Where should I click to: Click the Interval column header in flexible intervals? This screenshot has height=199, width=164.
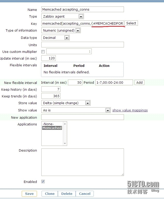pyautogui.click(x=50, y=66)
